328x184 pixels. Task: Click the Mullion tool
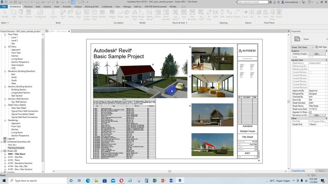point(102,14)
